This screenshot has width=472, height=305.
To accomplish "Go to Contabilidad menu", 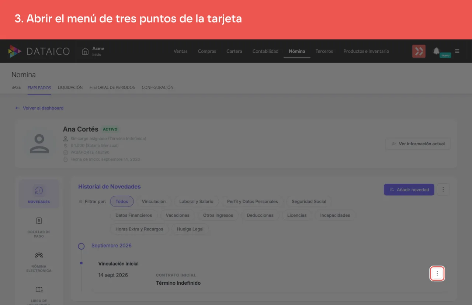I will pyautogui.click(x=265, y=51).
